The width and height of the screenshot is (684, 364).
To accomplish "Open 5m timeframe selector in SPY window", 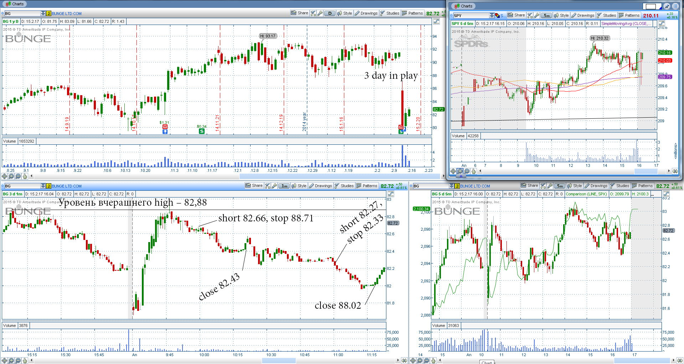I will tap(546, 15).
